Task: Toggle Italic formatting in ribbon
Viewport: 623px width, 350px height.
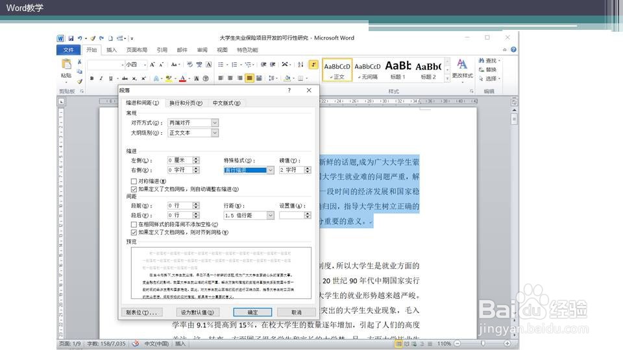Action: pos(101,78)
